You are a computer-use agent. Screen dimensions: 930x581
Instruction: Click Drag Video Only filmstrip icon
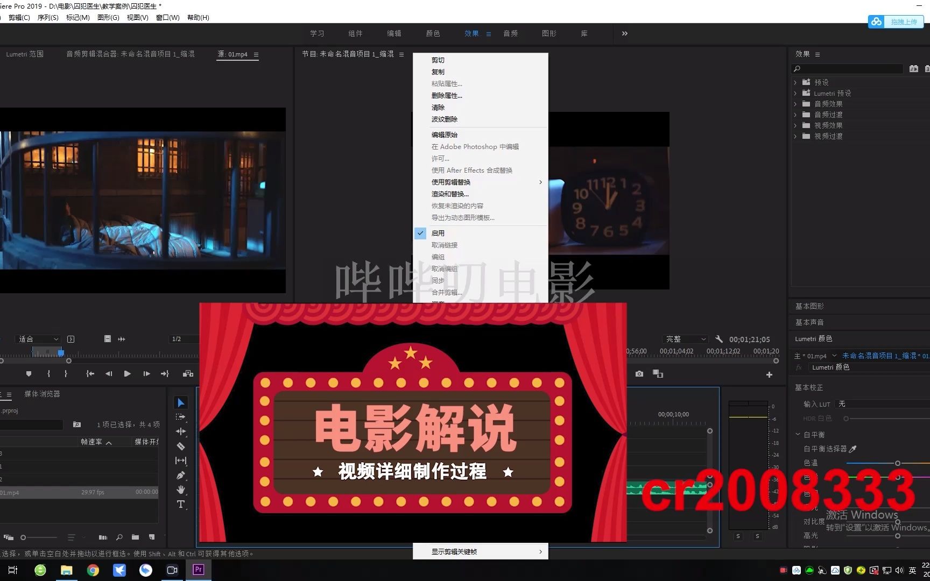[x=108, y=339]
